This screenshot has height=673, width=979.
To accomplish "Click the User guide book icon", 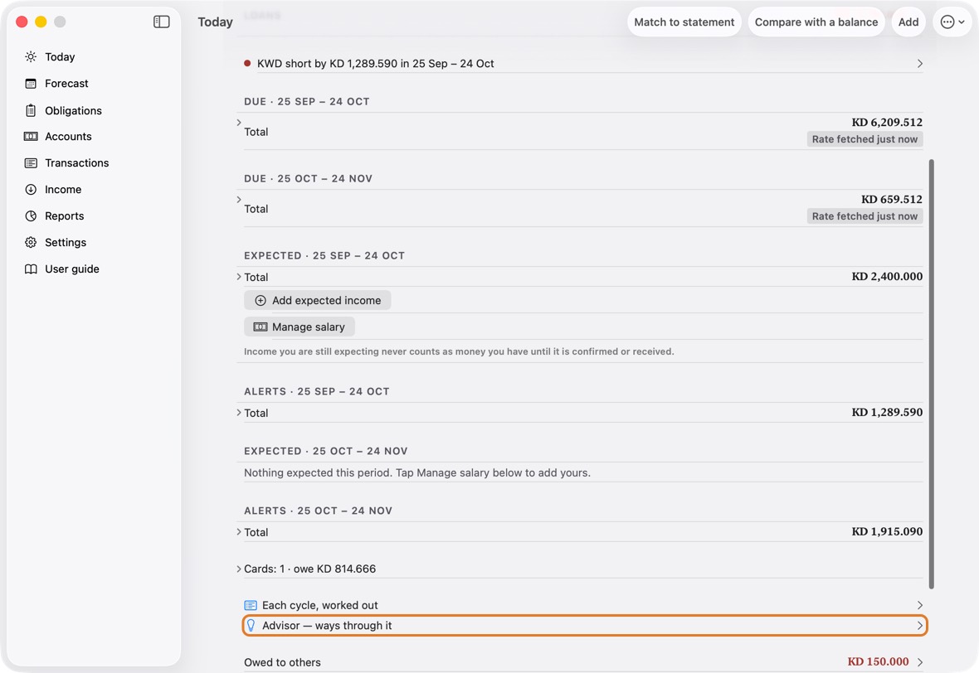I will point(31,269).
